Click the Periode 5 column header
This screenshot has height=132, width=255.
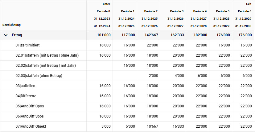click(221, 15)
